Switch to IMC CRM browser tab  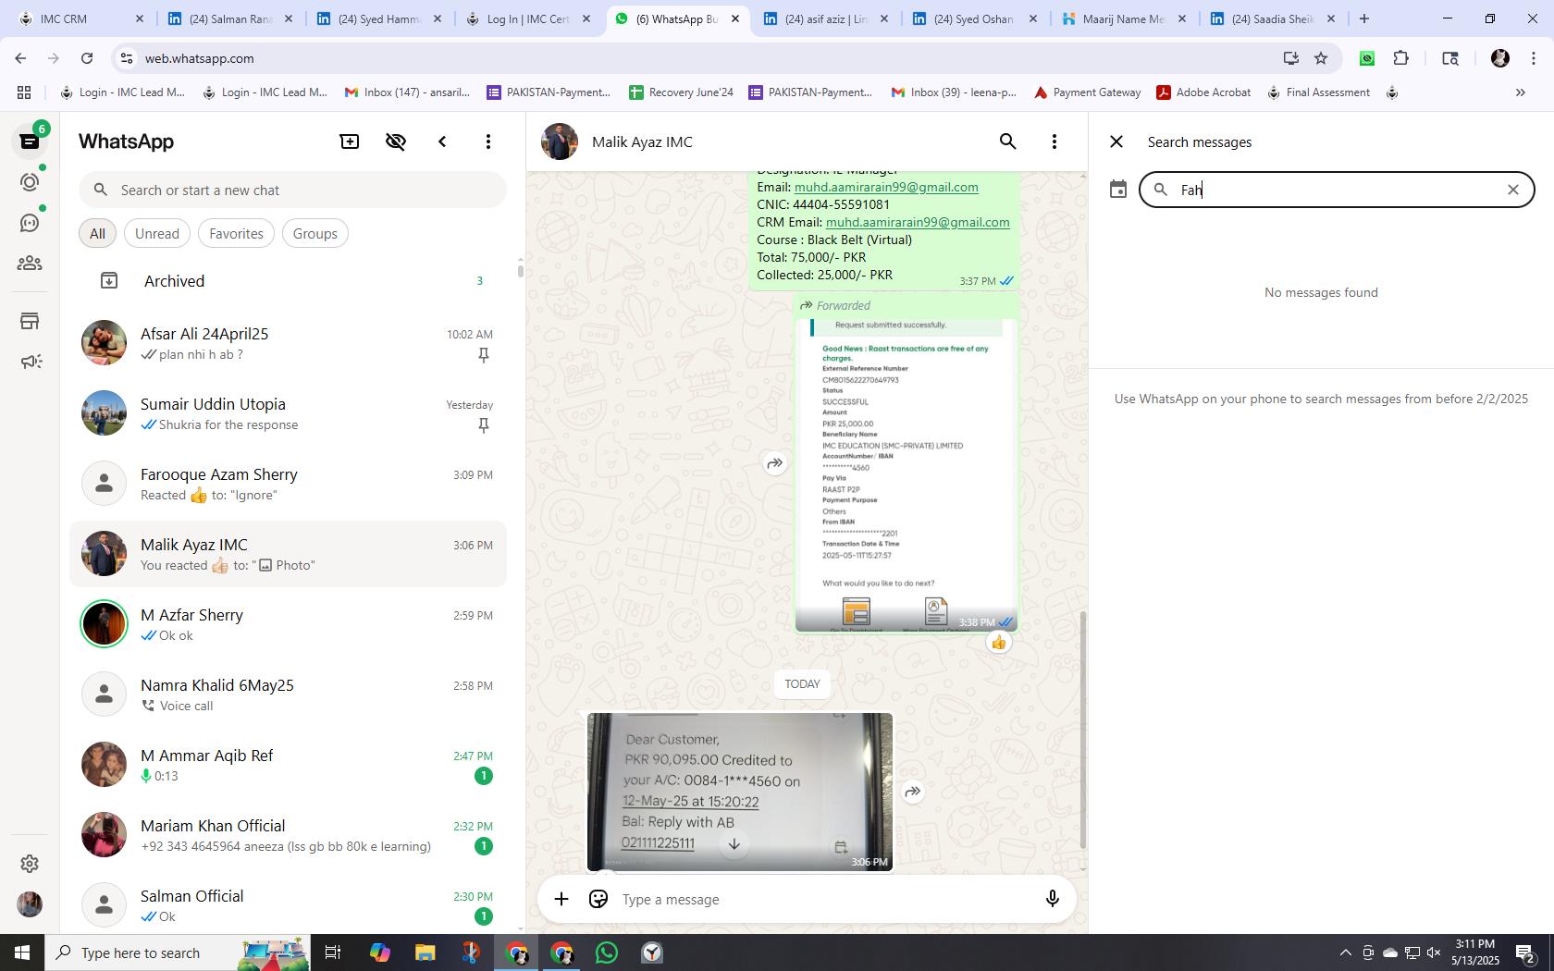point(81,18)
